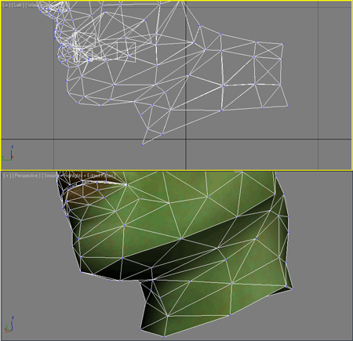Open the [+] menu in the Left viewport

coord(6,5)
